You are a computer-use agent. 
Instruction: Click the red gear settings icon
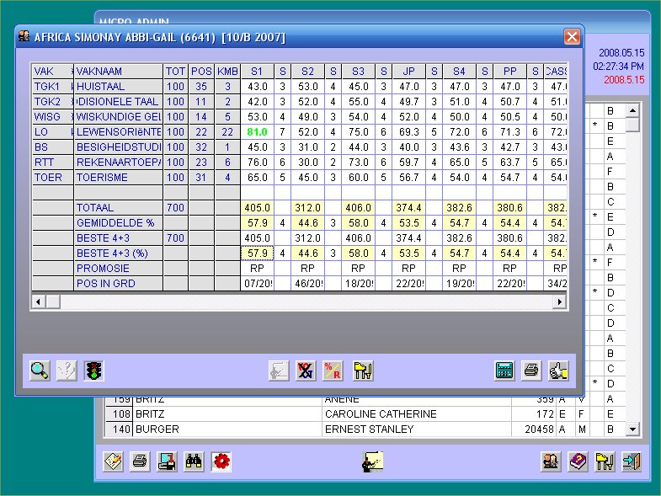[221, 461]
